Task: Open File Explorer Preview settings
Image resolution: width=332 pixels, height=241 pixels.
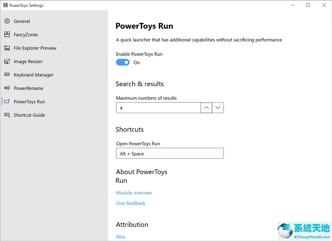Action: 35,48
